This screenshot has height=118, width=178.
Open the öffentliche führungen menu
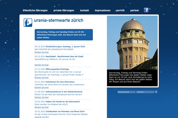(x=35, y=10)
